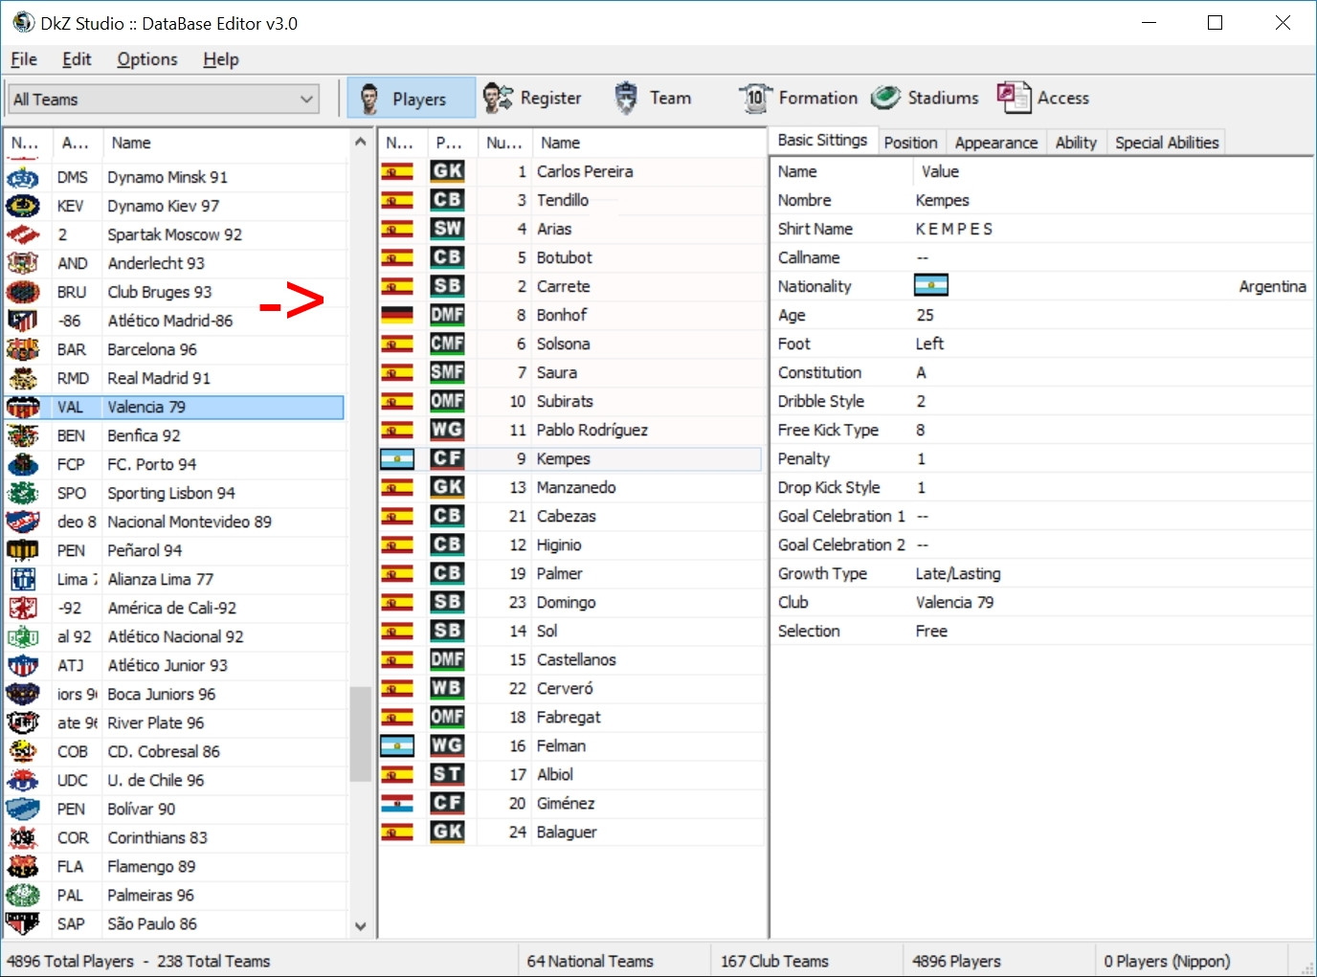Click the Value column header in properties
Screen dimensions: 1317x977
[1112, 171]
